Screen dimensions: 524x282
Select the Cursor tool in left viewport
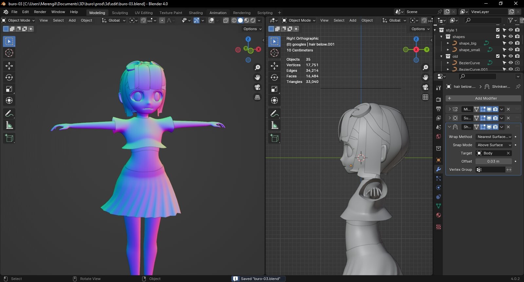click(9, 53)
